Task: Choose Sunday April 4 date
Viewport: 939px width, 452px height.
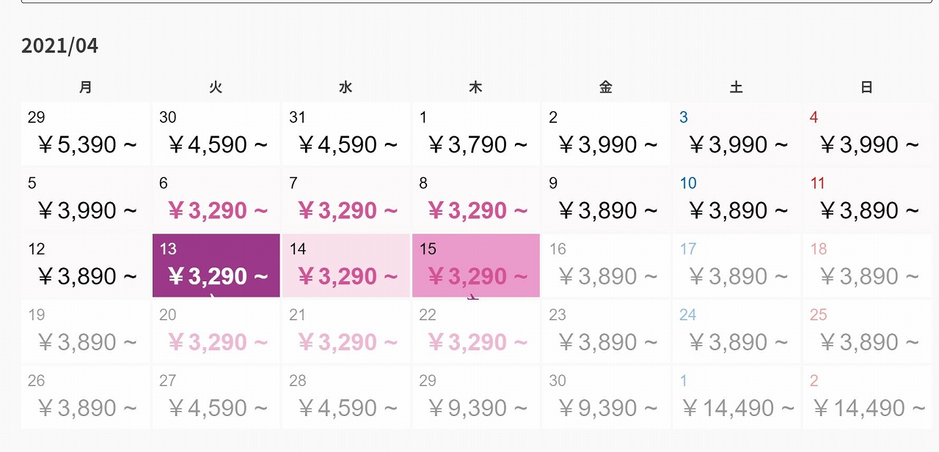Action: pyautogui.click(x=866, y=133)
